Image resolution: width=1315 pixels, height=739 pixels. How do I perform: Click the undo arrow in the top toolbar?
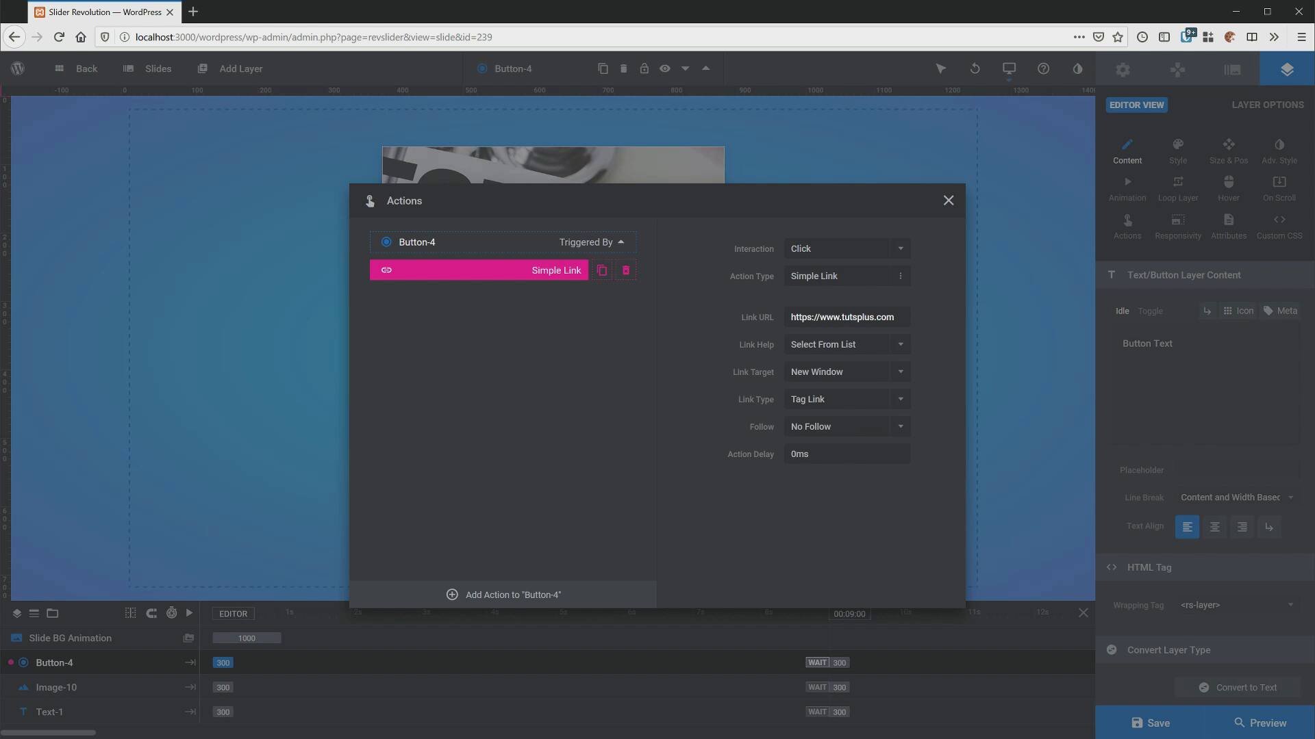975,68
